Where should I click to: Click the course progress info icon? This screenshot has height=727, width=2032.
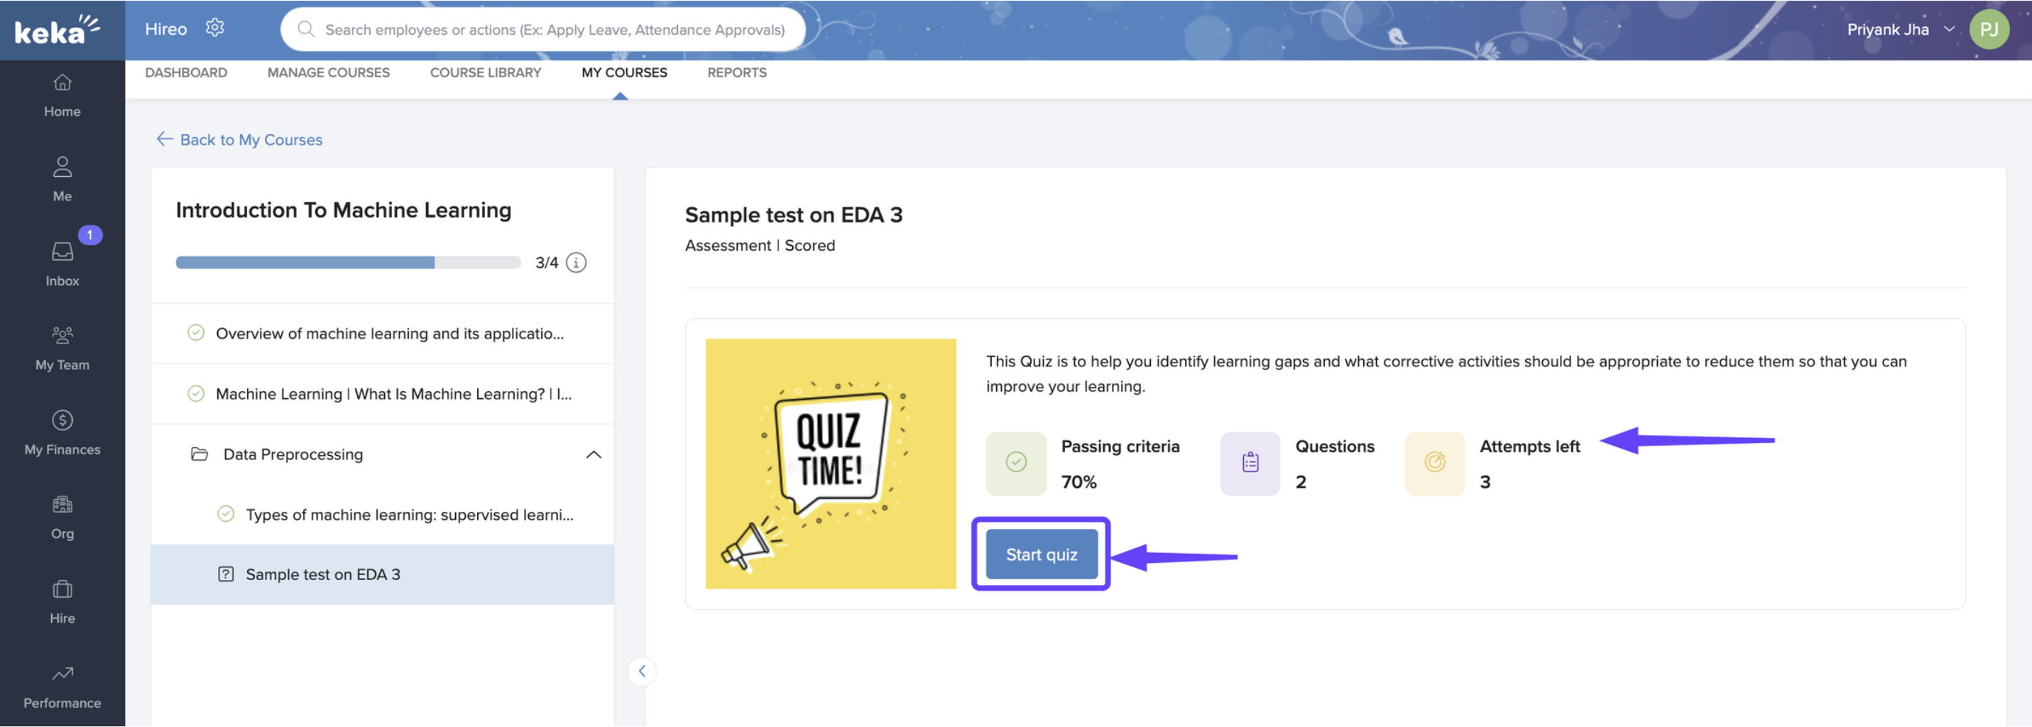click(x=577, y=263)
